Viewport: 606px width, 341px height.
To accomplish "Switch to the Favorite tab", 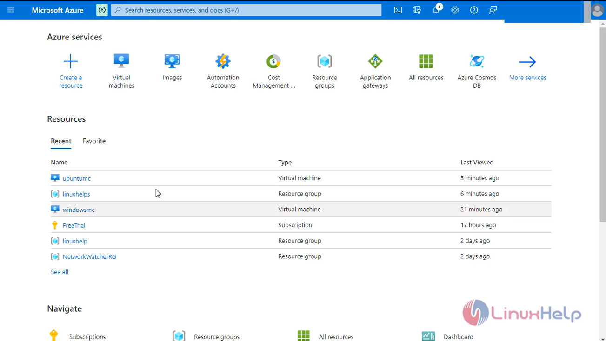I will [x=94, y=141].
